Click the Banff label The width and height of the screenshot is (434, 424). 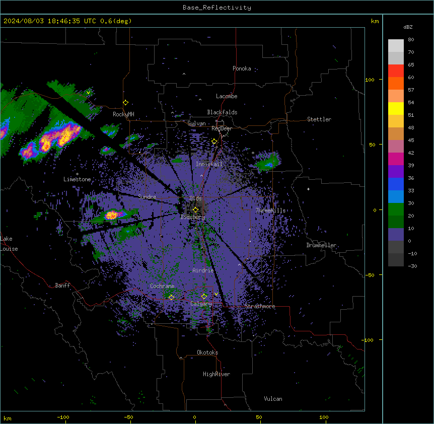coord(62,286)
